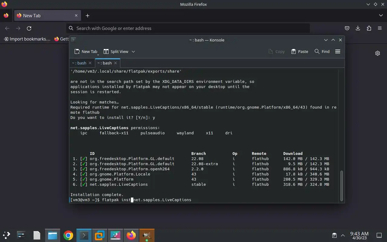This screenshot has width=387, height=242.
Task: Click the Show Desktop button
Action: pyautogui.click(x=379, y=235)
